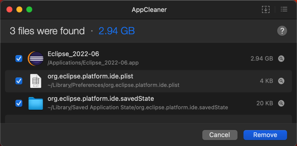Uncheck the org.eclipse.platform.ide.plist checkbox

pos(19,81)
